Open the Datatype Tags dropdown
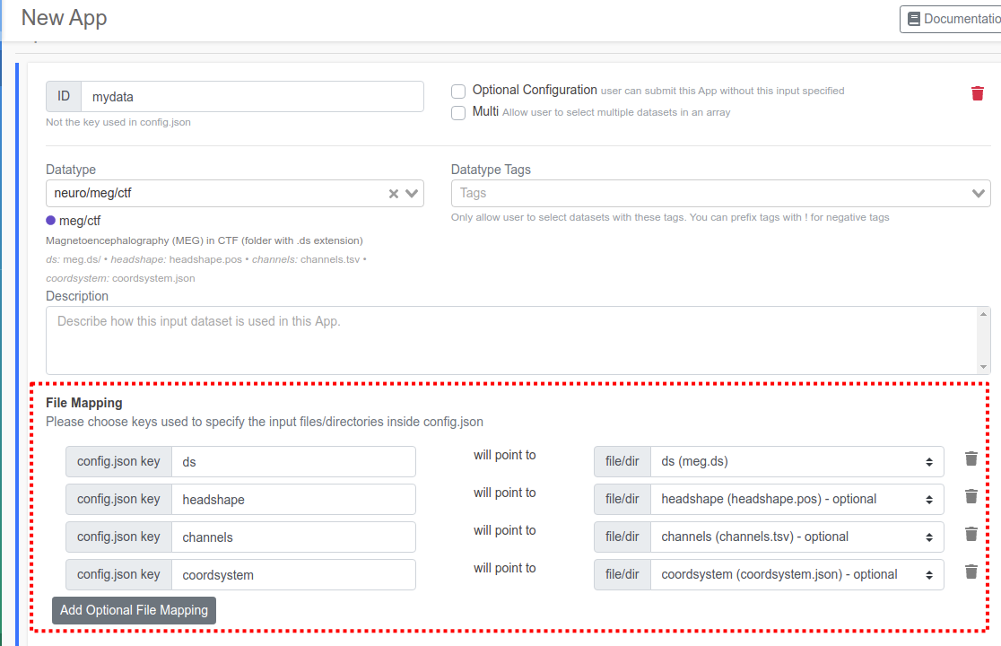 (x=721, y=194)
